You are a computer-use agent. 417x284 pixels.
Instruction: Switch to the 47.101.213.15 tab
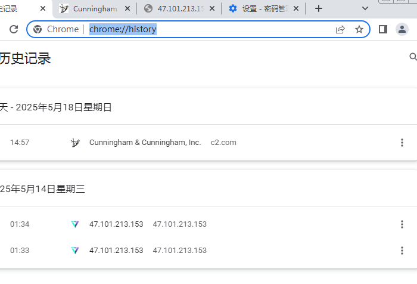click(178, 9)
